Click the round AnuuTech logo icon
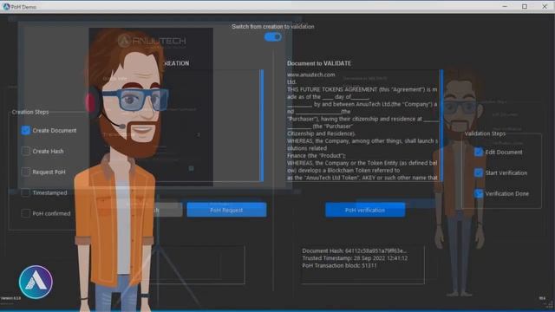The image size is (555, 312). 36,282
